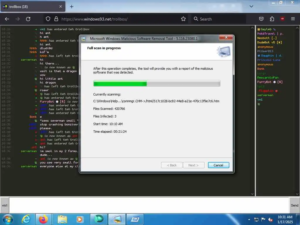
Task: Click the padlock site info icon
Action: [56, 19]
